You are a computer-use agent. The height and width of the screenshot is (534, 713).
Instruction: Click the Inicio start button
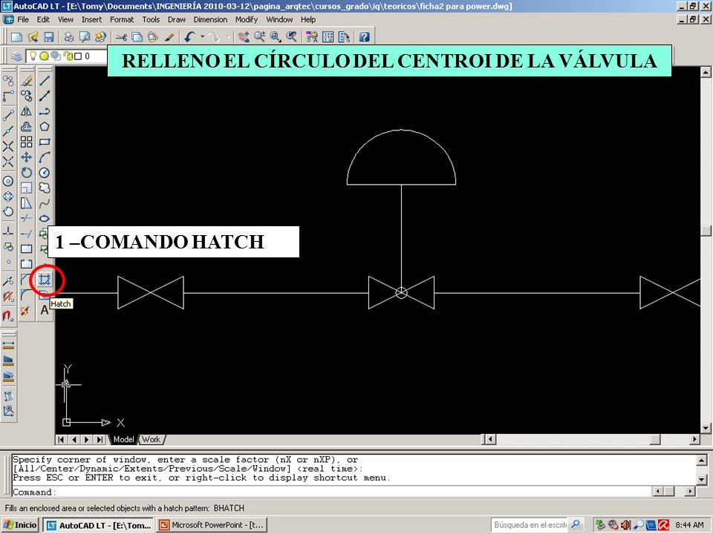click(x=20, y=525)
